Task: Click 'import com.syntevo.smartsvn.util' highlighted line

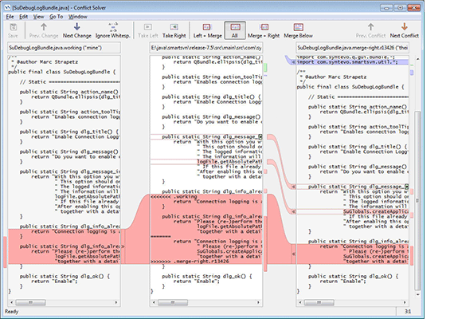Action: point(347,62)
